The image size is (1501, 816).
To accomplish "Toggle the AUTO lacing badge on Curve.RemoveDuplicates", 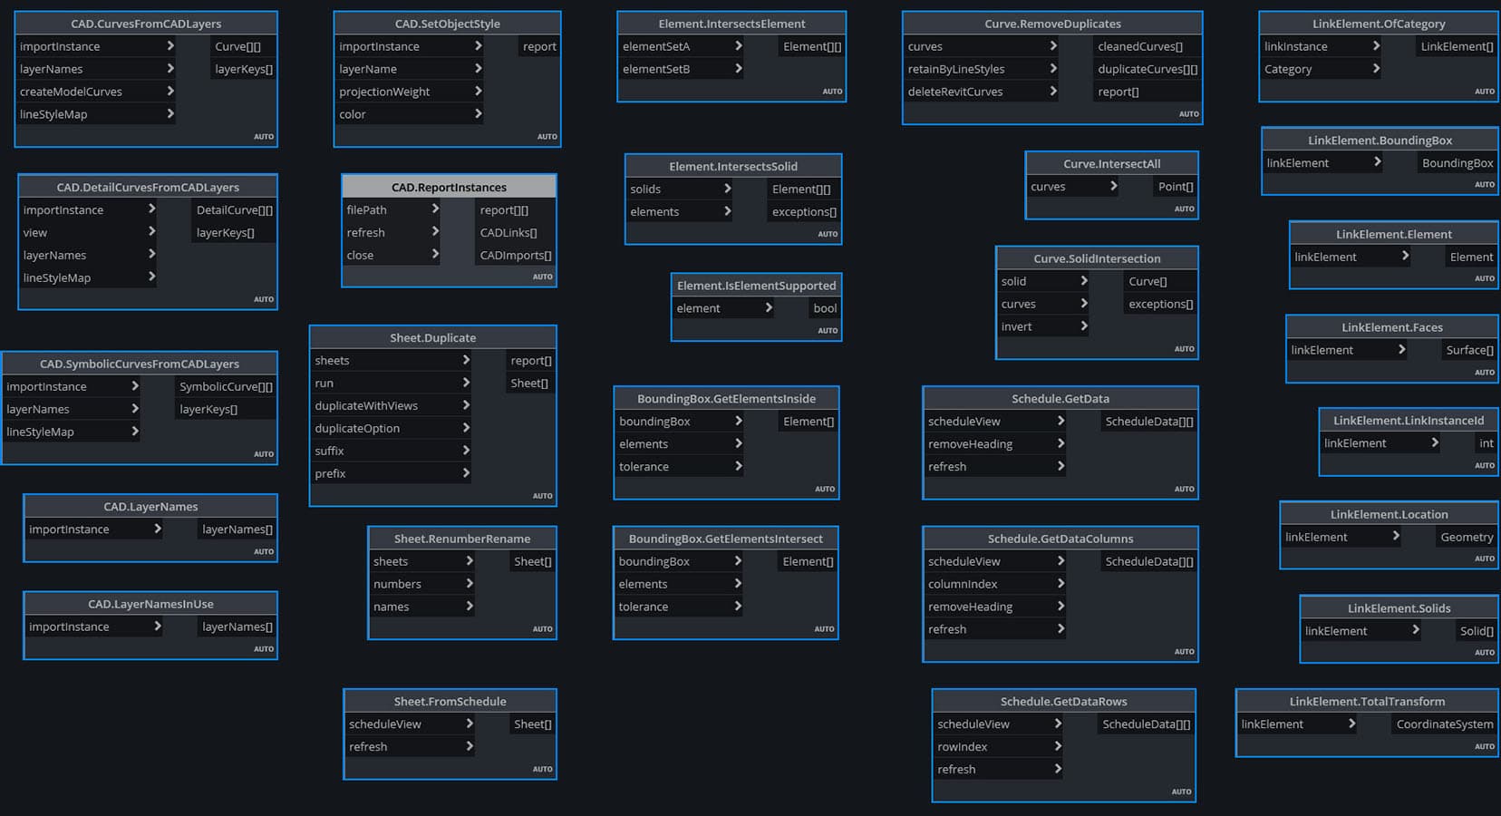I will click(1188, 113).
